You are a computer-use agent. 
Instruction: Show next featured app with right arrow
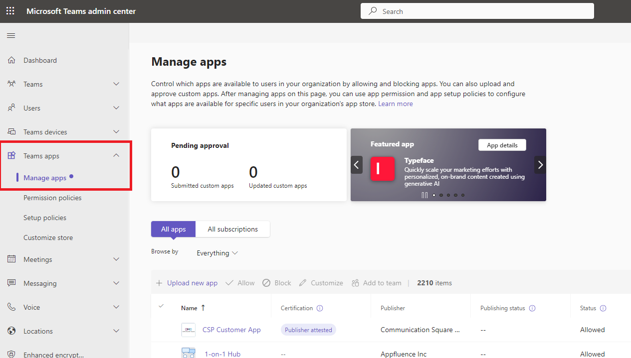(540, 165)
